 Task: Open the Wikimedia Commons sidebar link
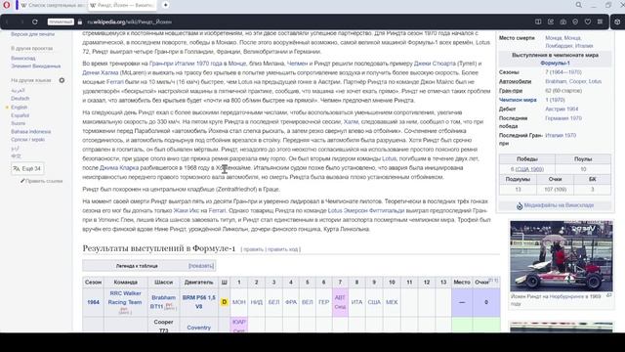(23, 59)
